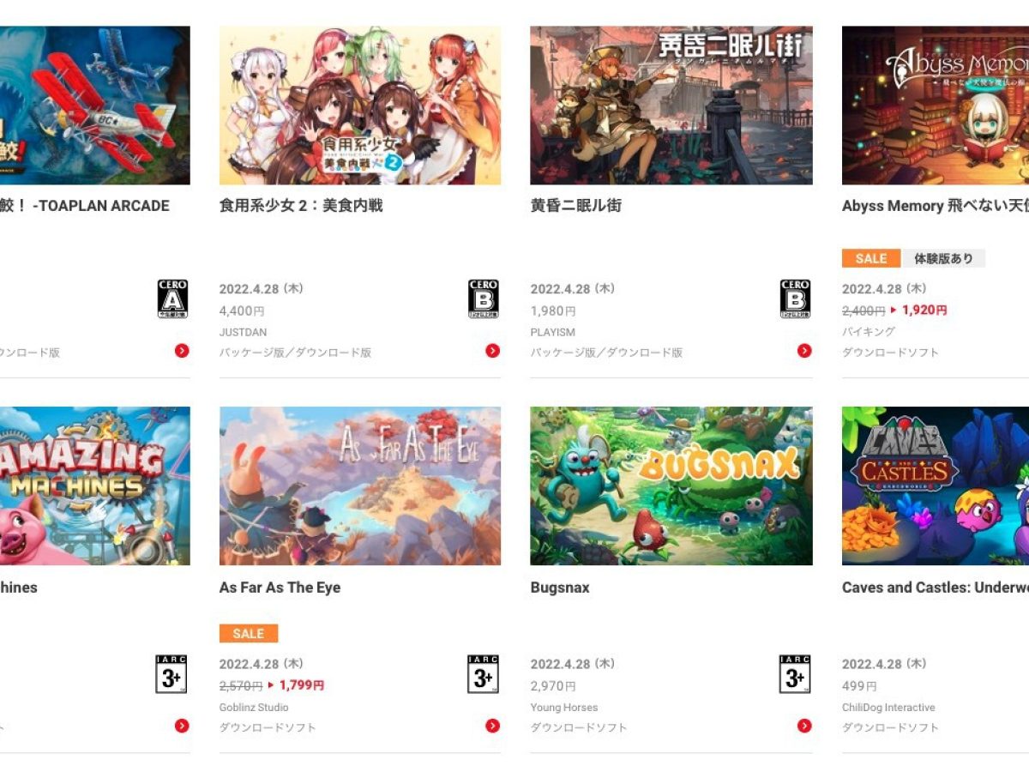Click the SALE badge under As Far As The Eye
This screenshot has width=1029, height=772.
coord(249,633)
